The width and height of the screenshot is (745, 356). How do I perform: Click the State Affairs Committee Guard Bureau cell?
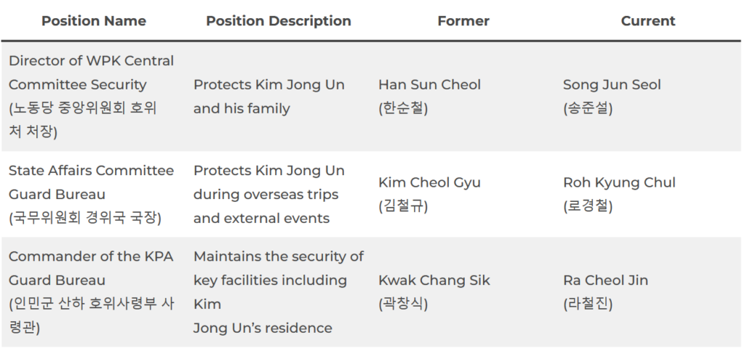tap(91, 182)
